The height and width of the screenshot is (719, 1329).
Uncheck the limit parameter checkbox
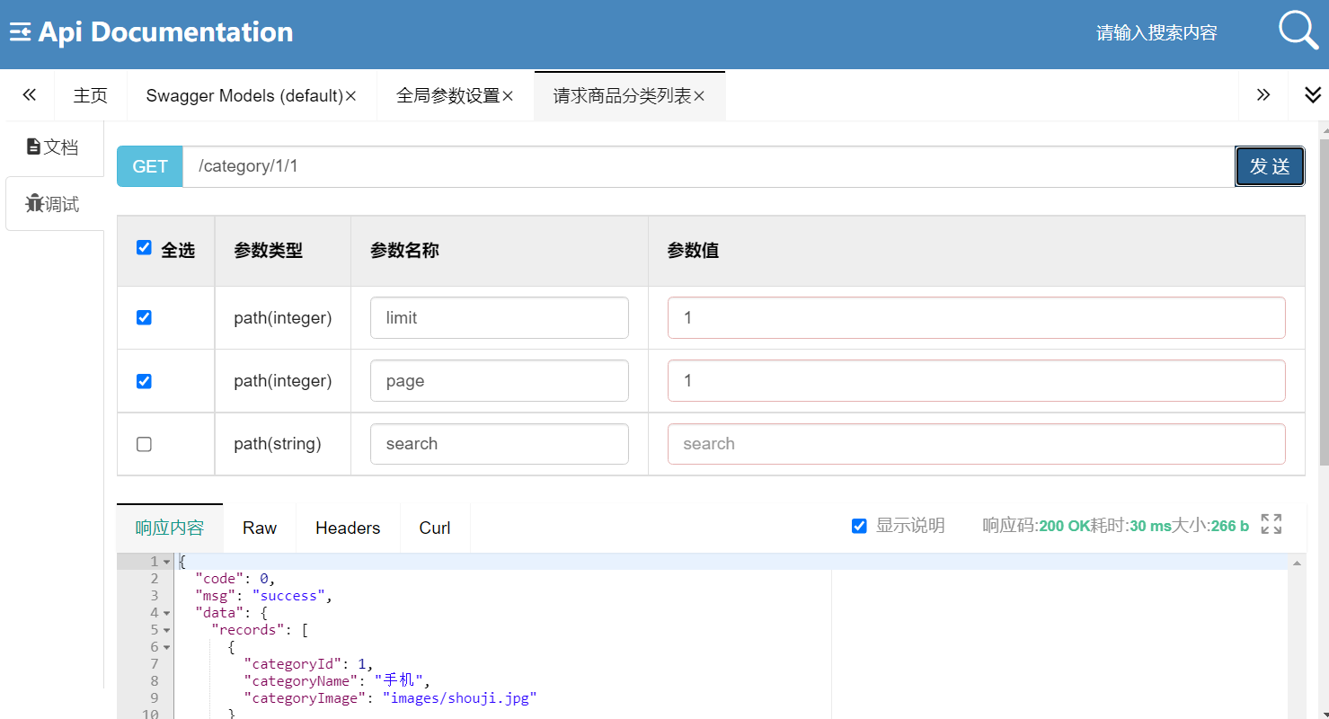144,317
